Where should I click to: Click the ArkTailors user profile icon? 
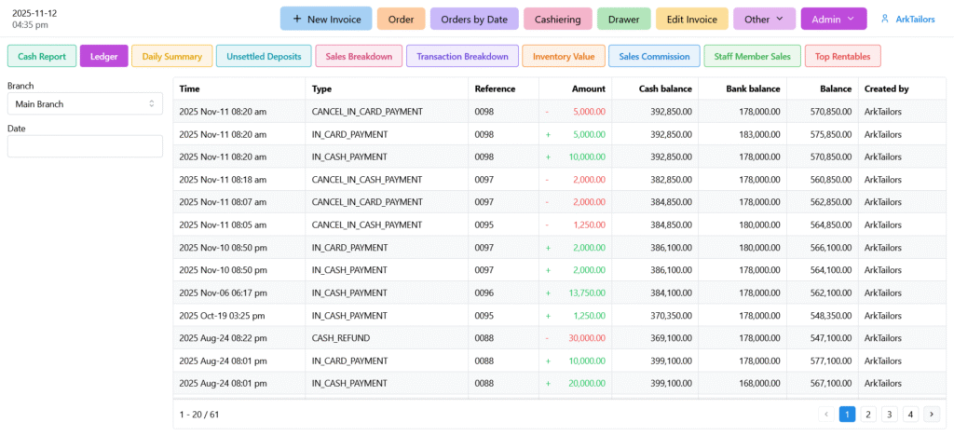884,19
